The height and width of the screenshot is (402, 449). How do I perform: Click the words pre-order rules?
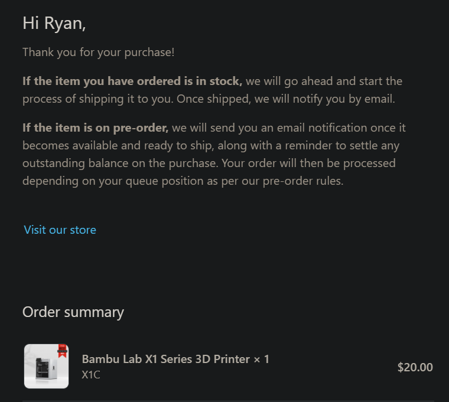coord(303,181)
